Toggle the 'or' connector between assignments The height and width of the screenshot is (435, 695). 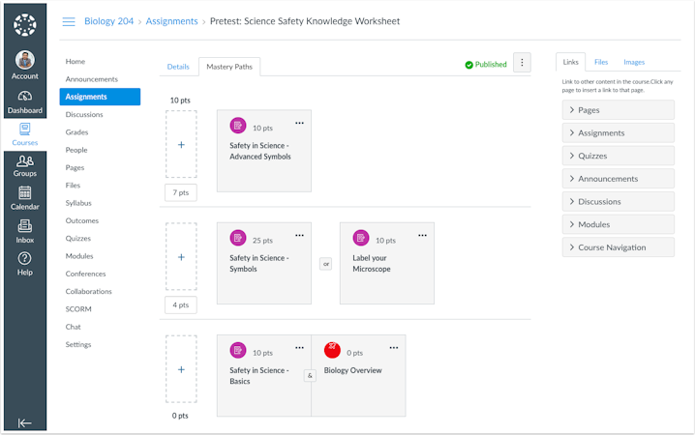325,263
